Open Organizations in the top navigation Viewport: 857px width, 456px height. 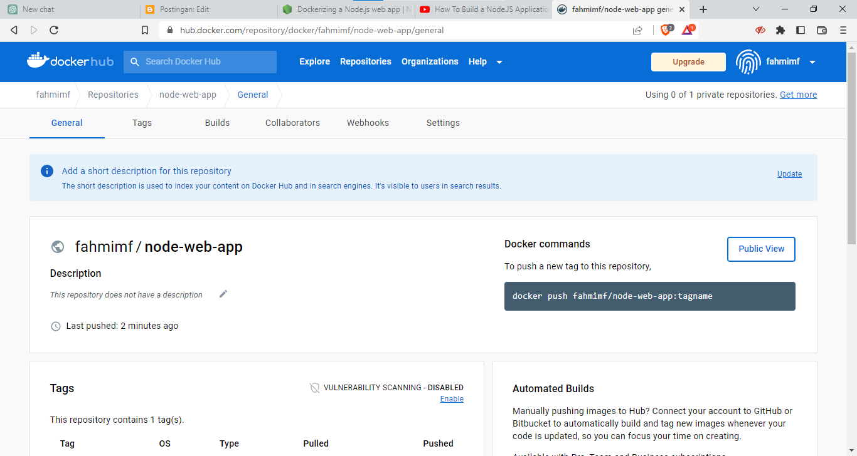(430, 61)
